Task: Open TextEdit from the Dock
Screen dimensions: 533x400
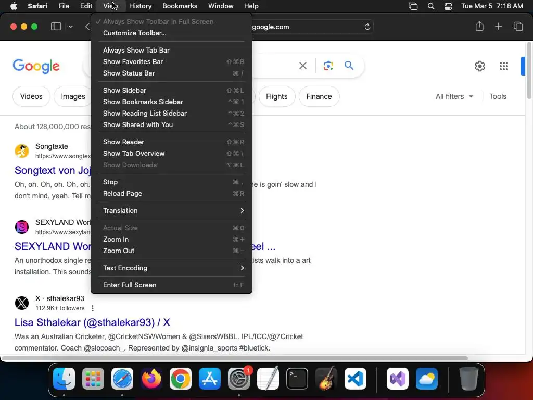Action: pos(268,379)
